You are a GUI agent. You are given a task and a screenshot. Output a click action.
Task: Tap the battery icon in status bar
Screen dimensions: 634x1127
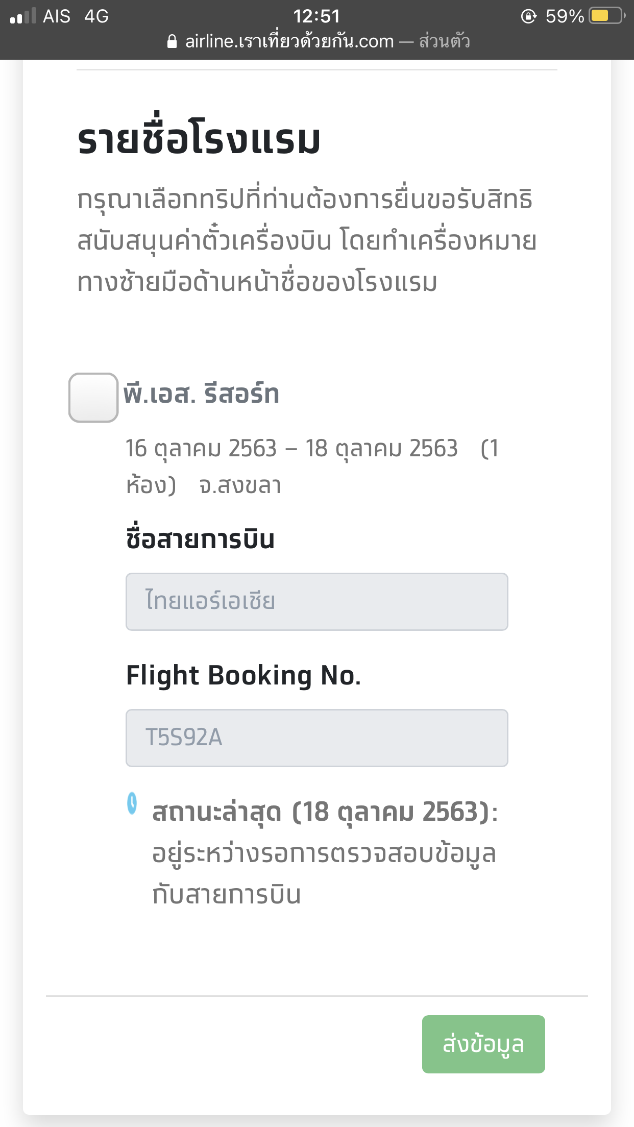coord(607,16)
